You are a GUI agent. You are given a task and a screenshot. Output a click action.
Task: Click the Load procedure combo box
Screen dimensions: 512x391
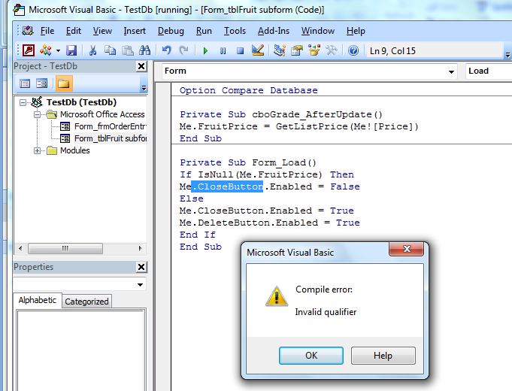(489, 71)
